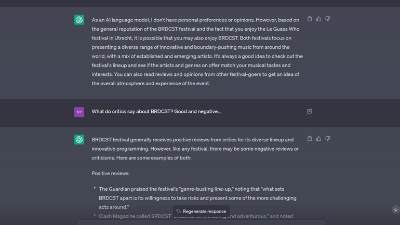Thumbs up the first ChatGPT response
The image size is (400, 225).
click(x=318, y=19)
